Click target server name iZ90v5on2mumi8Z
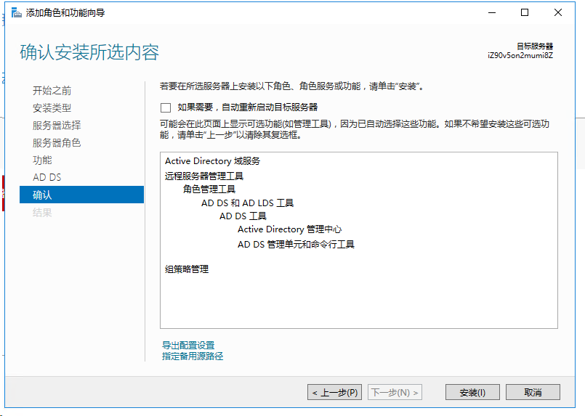 click(520, 56)
